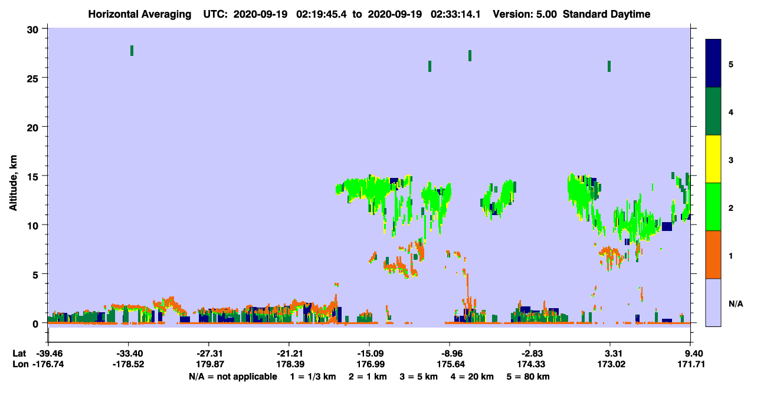
Task: Click the longitude value 179.87
Action: (x=209, y=364)
